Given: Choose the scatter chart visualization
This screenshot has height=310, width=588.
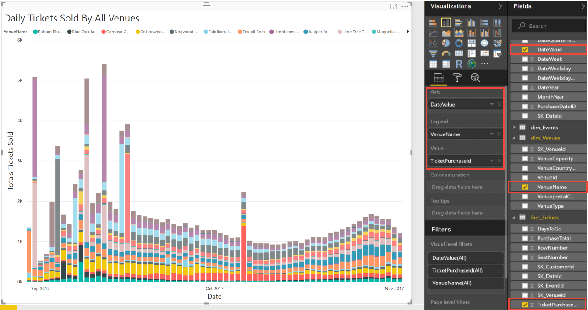Looking at the screenshot, I should tap(433, 43).
